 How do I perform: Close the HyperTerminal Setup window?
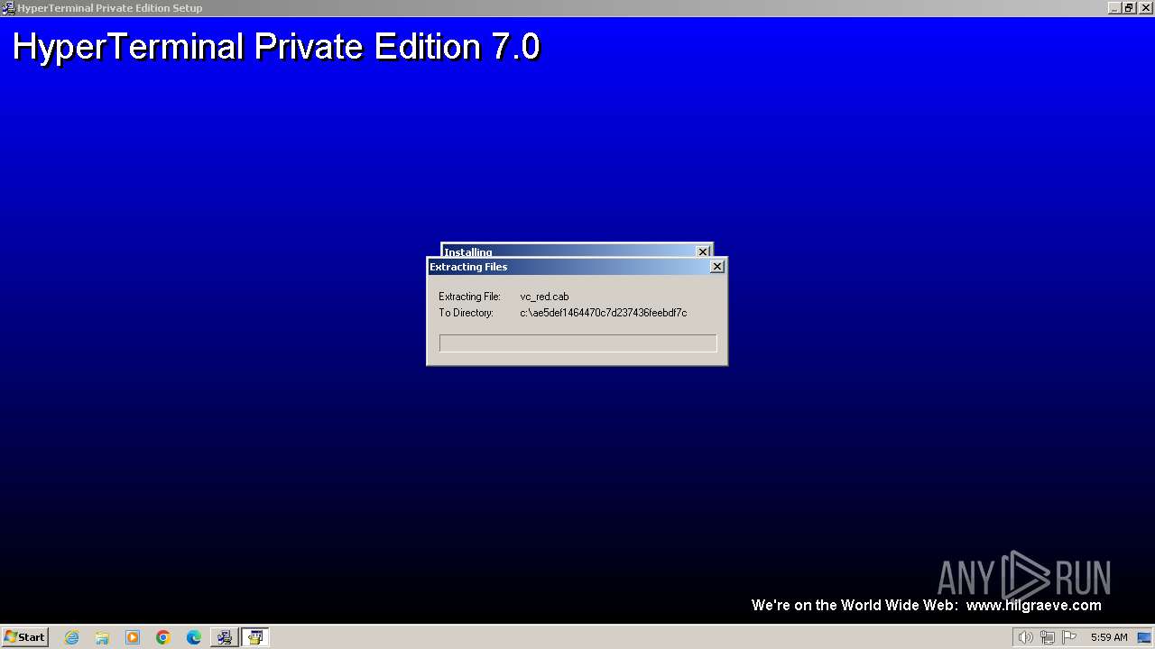click(x=1144, y=8)
